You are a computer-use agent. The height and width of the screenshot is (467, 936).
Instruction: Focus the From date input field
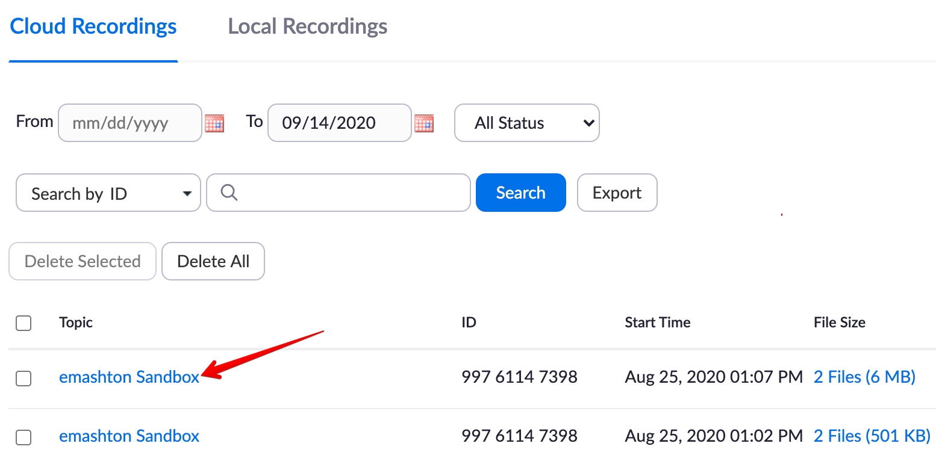[129, 123]
